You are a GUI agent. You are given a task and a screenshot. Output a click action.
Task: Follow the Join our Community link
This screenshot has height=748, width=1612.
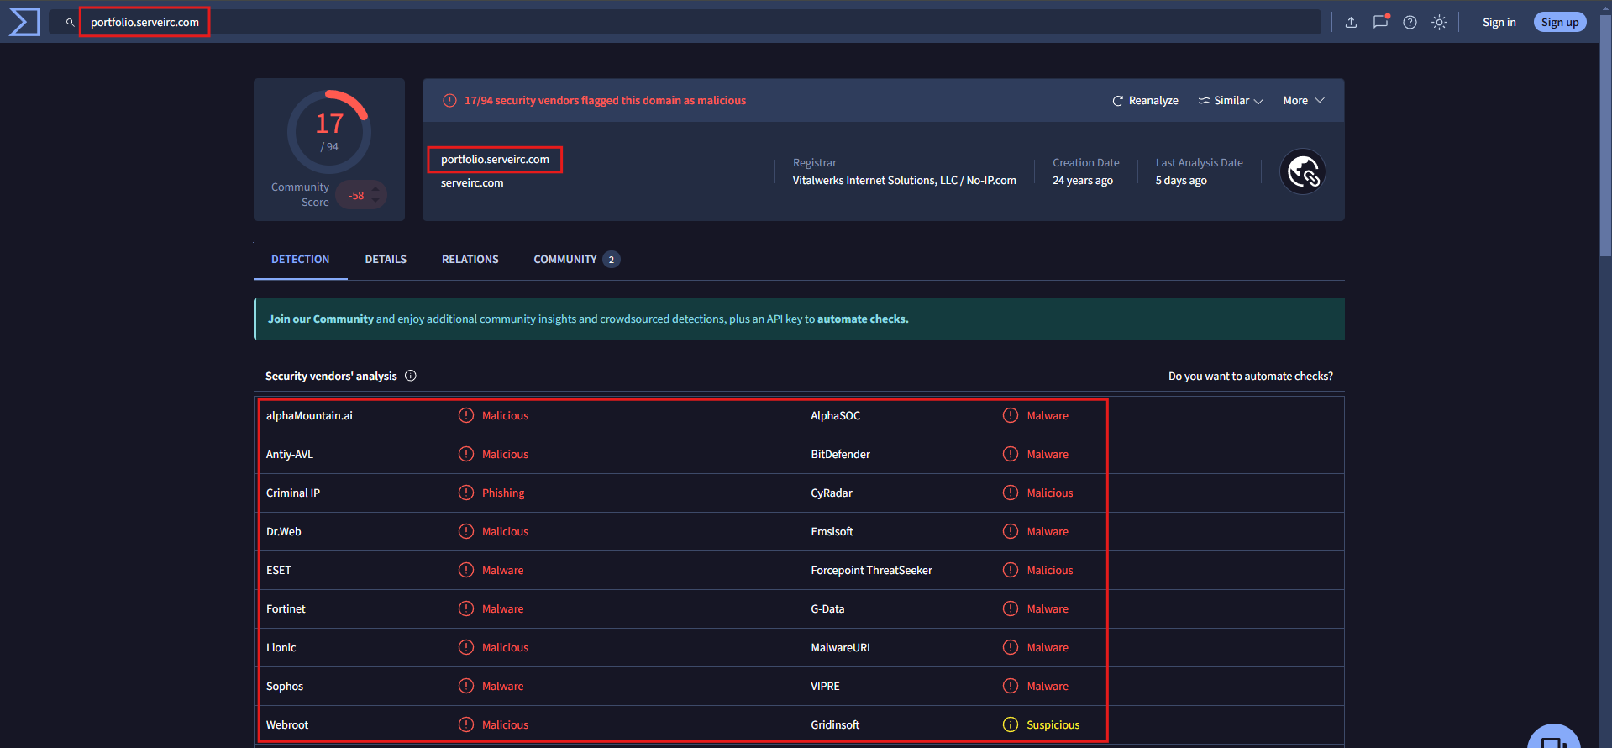click(x=321, y=319)
